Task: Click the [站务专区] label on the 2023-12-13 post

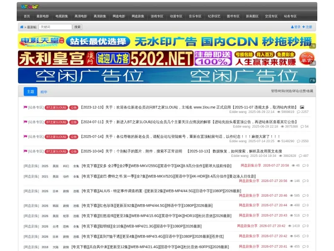Action: click(x=36, y=108)
